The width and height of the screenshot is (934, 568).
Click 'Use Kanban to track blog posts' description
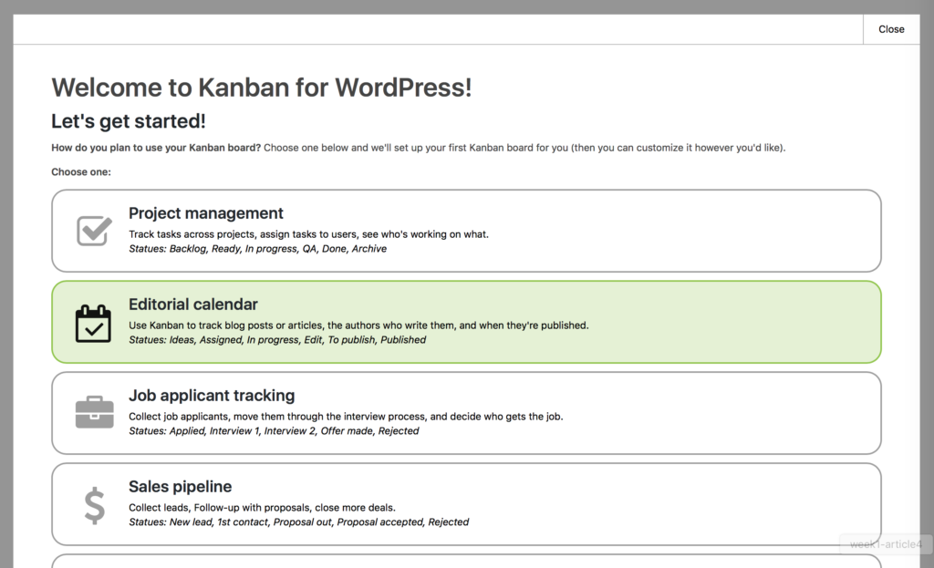pyautogui.click(x=358, y=325)
